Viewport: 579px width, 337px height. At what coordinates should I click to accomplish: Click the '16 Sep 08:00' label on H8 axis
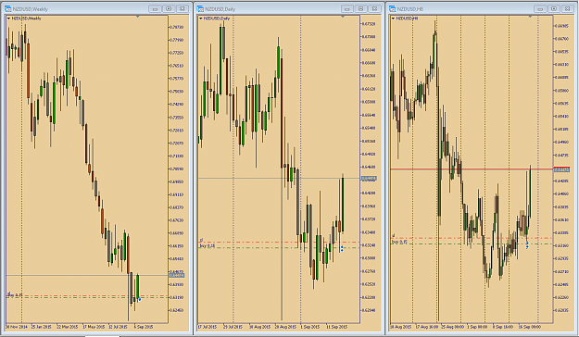pyautogui.click(x=530, y=327)
